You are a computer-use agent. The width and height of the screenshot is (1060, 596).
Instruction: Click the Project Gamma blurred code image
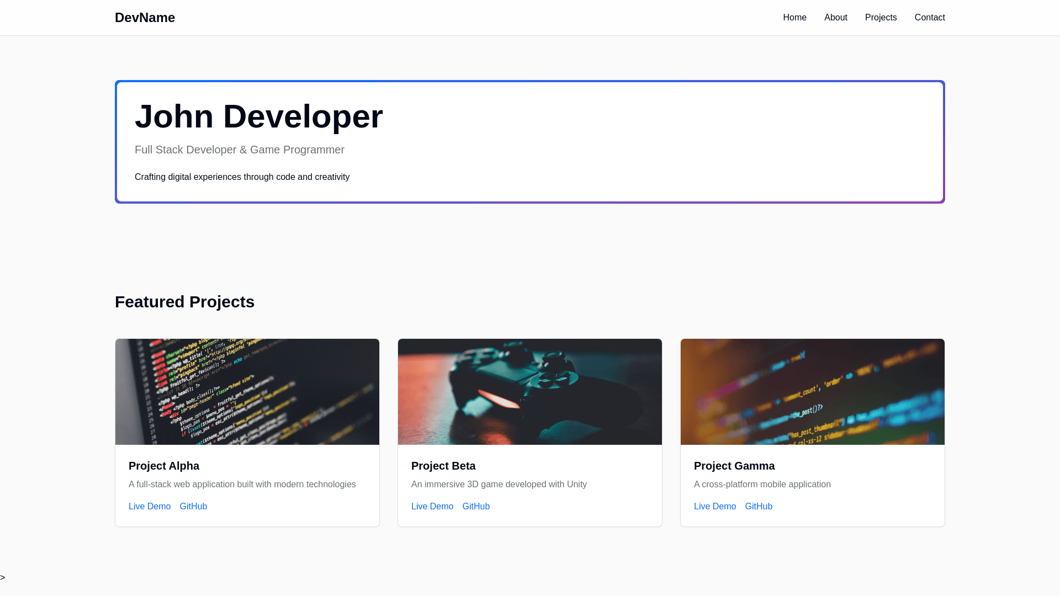(813, 392)
